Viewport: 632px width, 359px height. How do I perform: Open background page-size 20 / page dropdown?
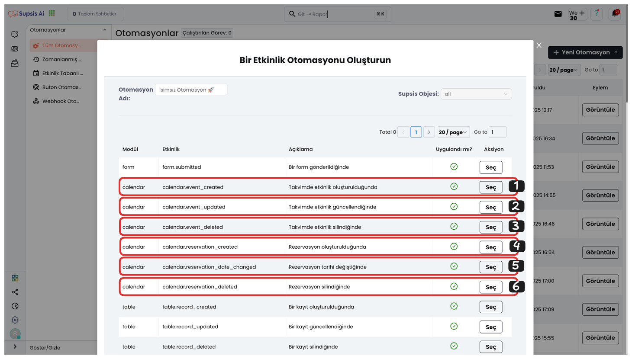click(x=564, y=70)
